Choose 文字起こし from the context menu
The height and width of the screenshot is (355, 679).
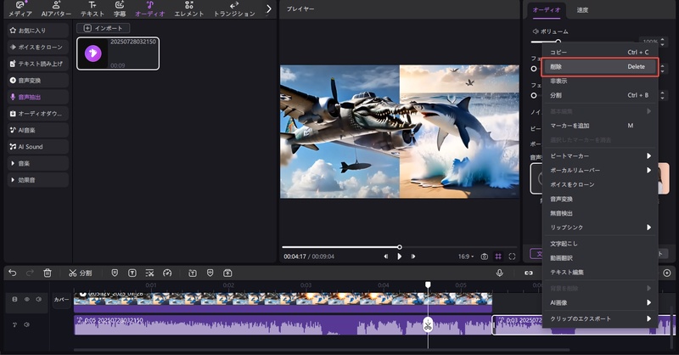600,244
